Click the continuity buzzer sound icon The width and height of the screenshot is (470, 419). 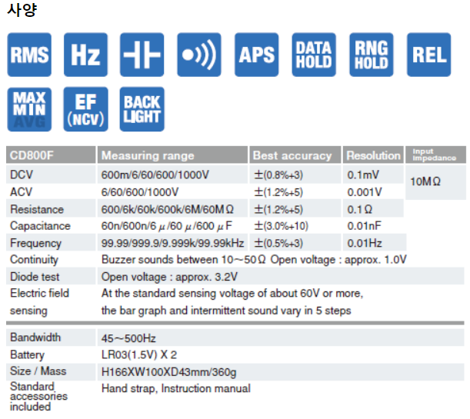[x=199, y=55]
